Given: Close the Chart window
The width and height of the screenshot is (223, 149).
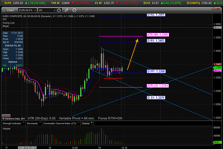Looking at the screenshot, I should [218, 9].
